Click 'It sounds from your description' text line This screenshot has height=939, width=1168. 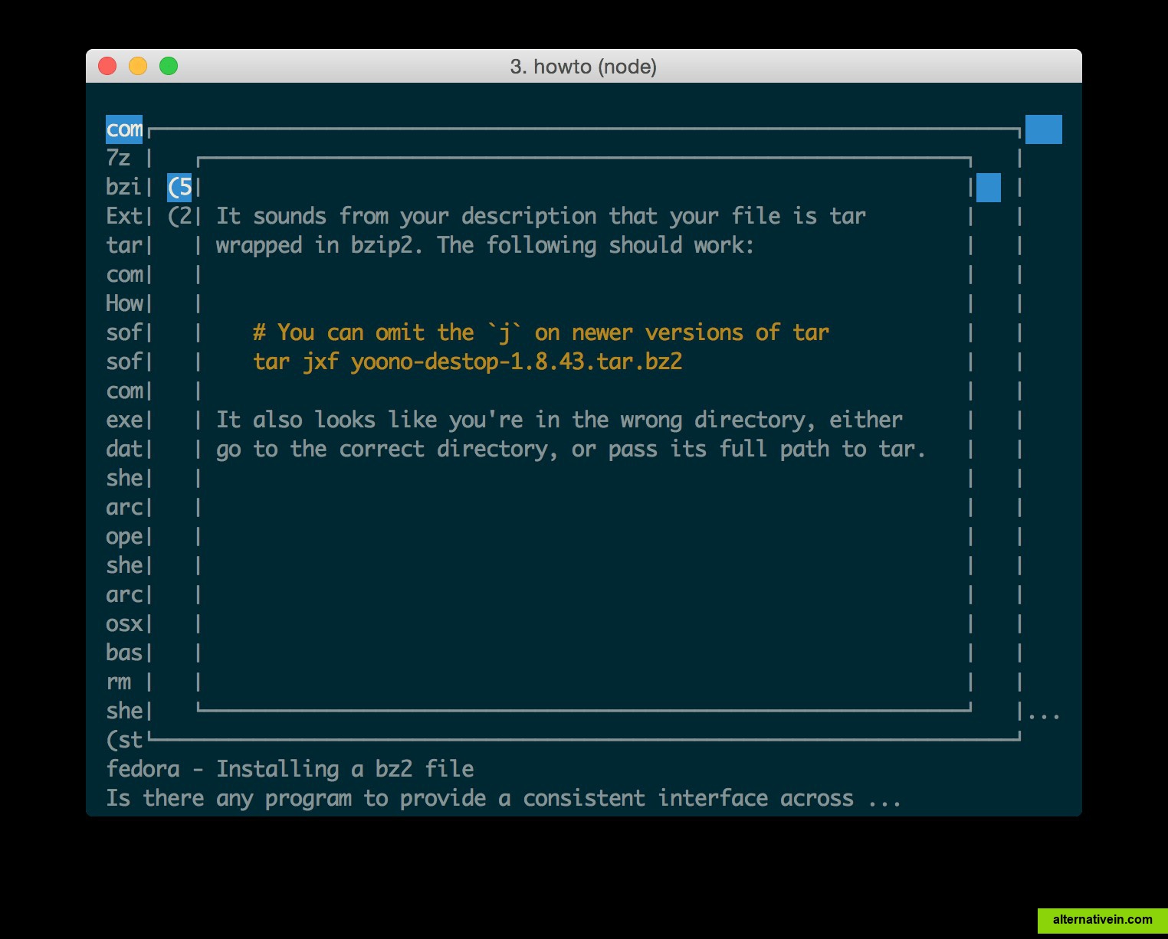pos(541,216)
